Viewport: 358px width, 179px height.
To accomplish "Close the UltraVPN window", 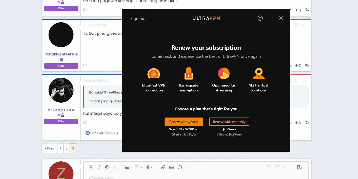I will [281, 18].
